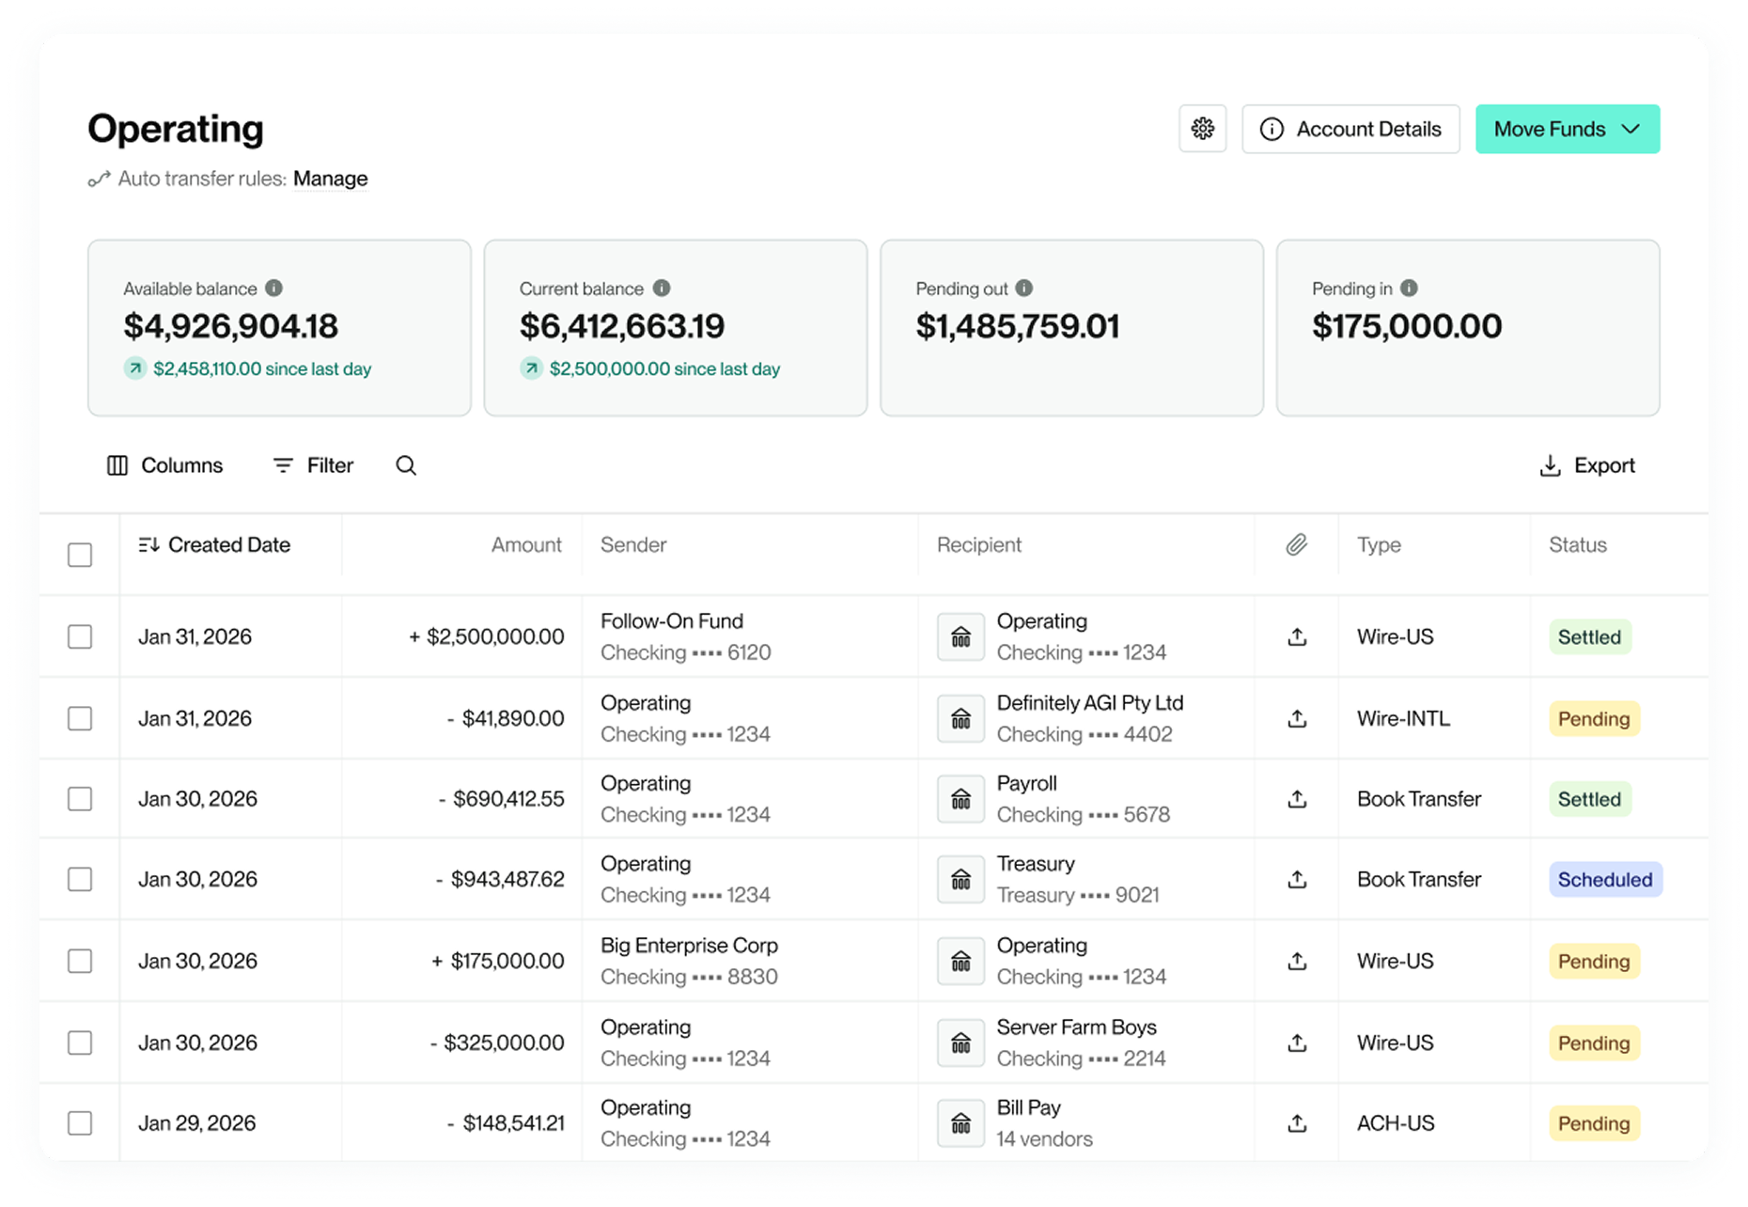Click the paperclip attachment column header
The height and width of the screenshot is (1207, 1748).
click(x=1297, y=544)
